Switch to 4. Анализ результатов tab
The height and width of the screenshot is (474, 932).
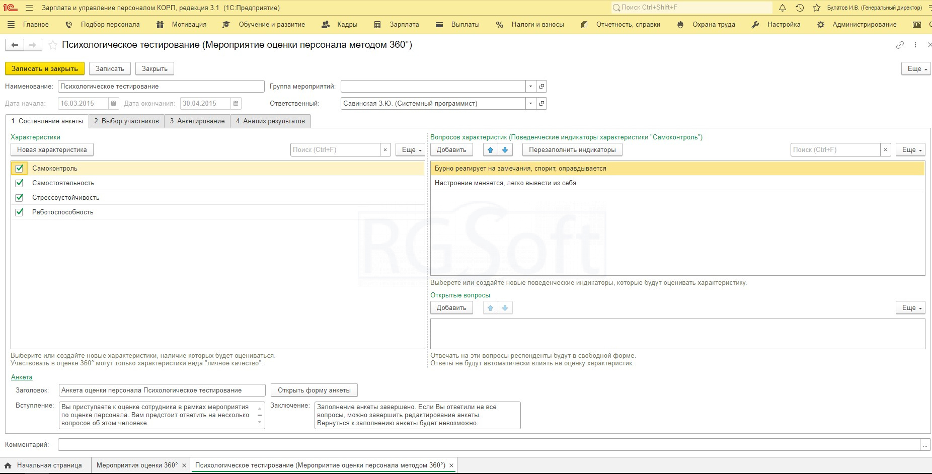click(x=270, y=121)
